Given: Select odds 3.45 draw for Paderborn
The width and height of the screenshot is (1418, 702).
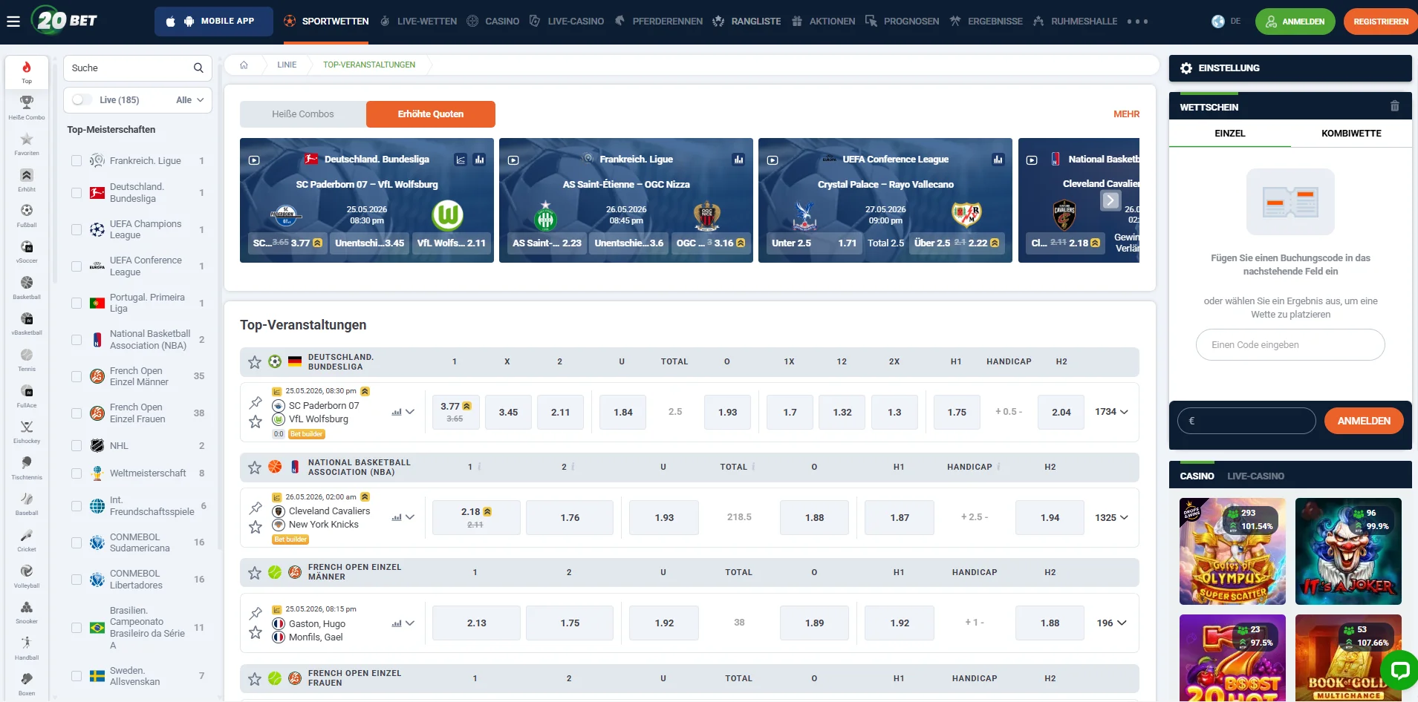Looking at the screenshot, I should click(x=508, y=413).
